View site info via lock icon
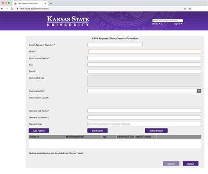 [17, 9]
